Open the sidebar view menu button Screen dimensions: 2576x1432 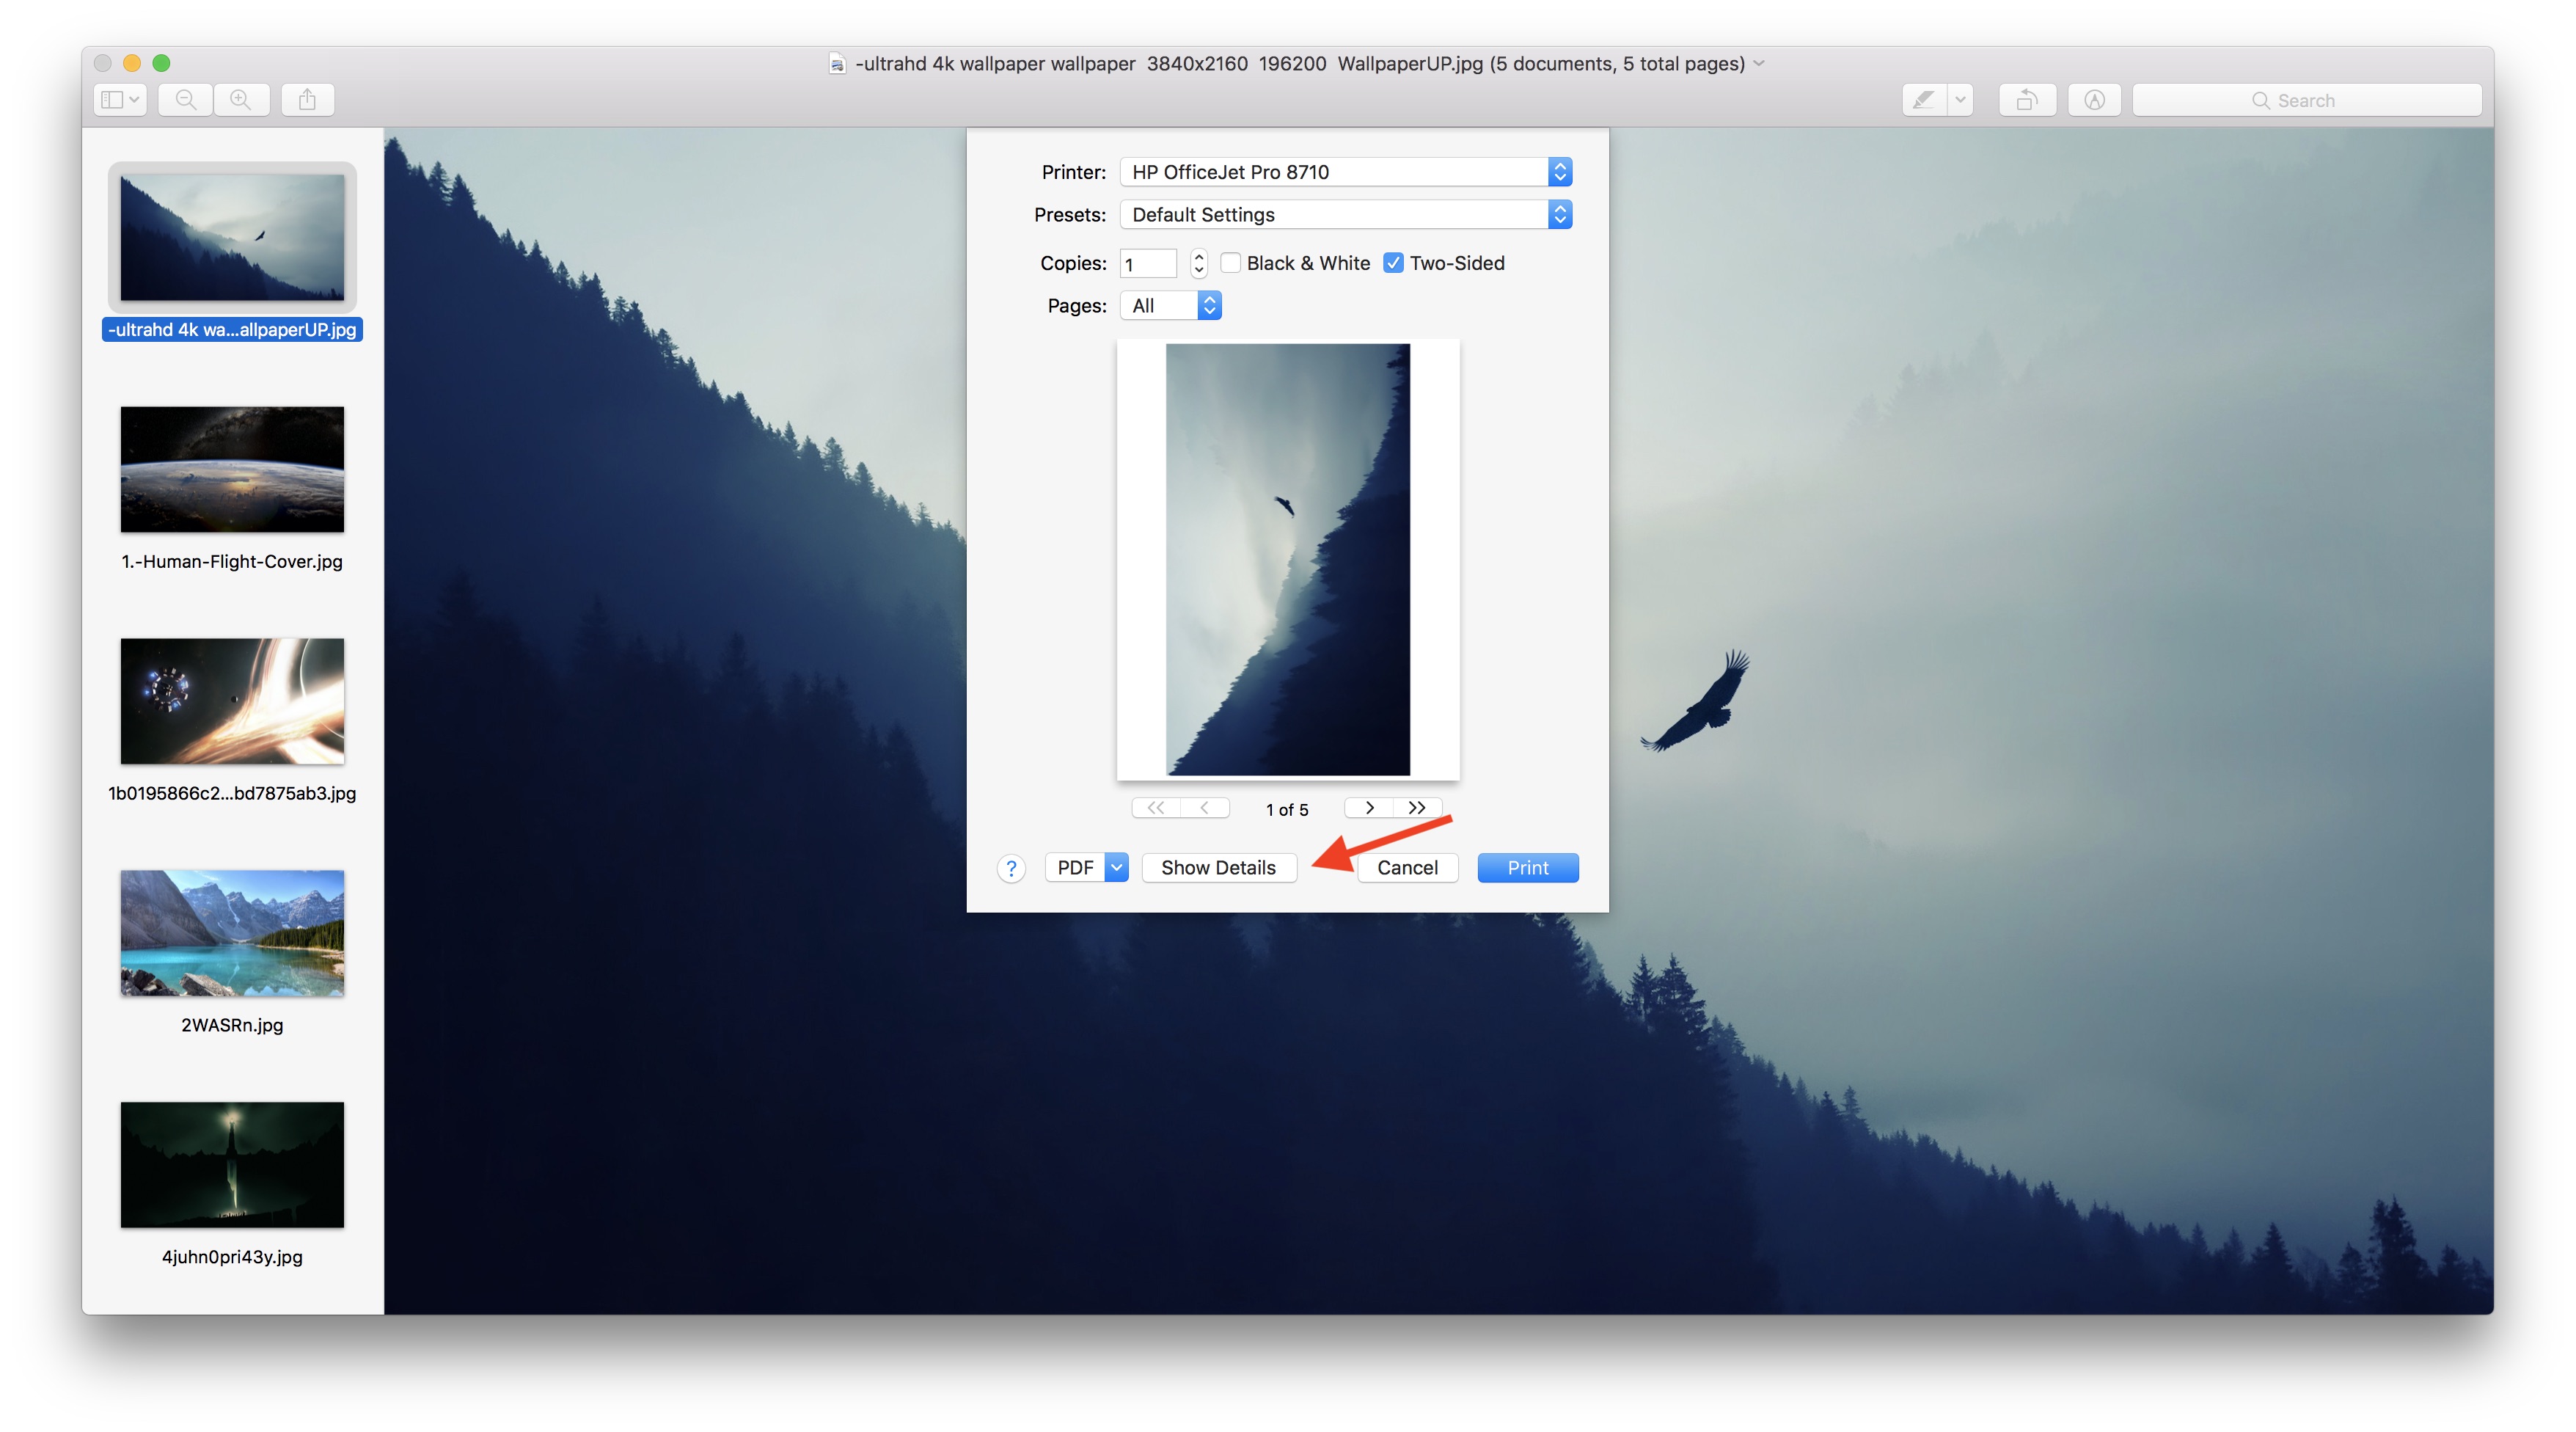tap(120, 100)
